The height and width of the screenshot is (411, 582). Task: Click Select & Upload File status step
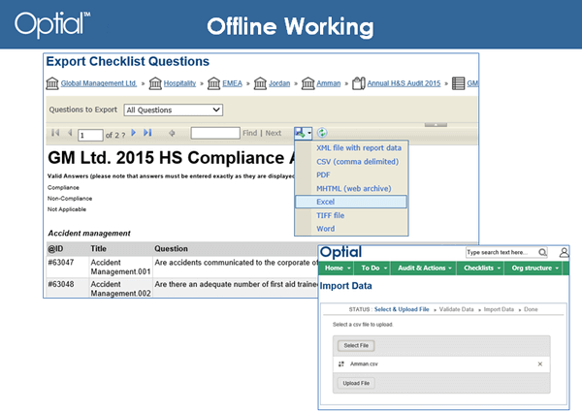(x=402, y=309)
